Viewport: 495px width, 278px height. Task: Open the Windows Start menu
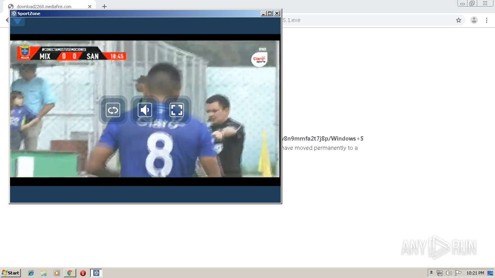click(11, 273)
